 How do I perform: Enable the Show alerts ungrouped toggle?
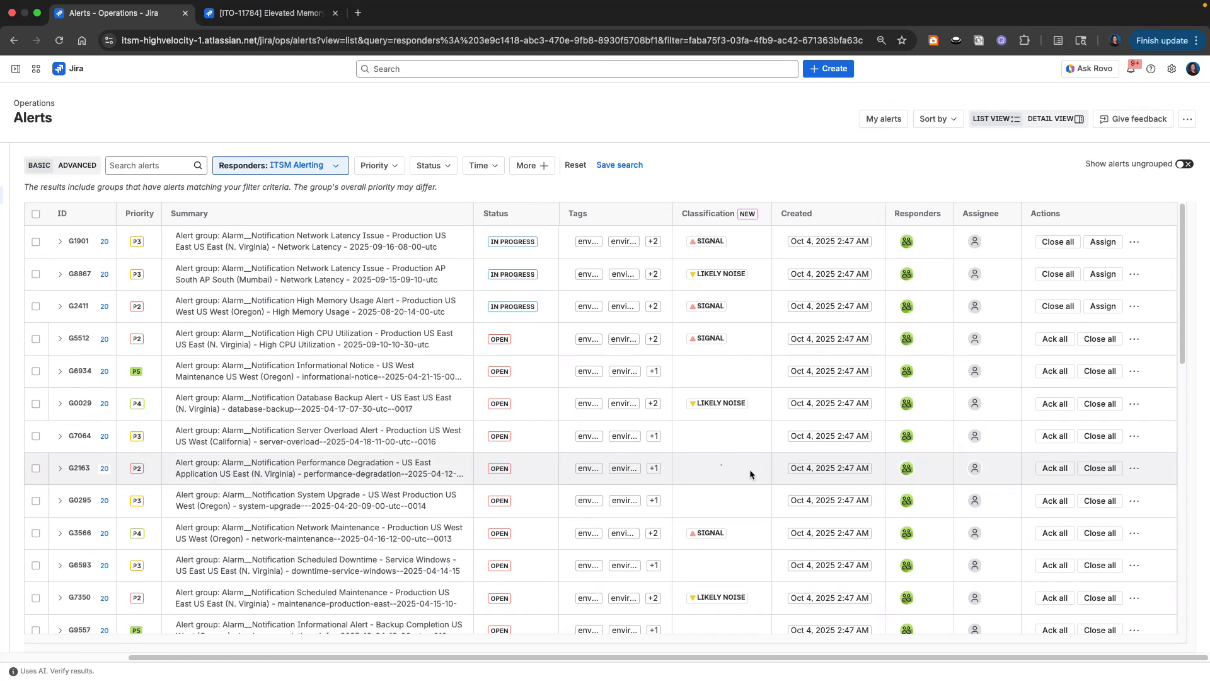click(x=1184, y=163)
